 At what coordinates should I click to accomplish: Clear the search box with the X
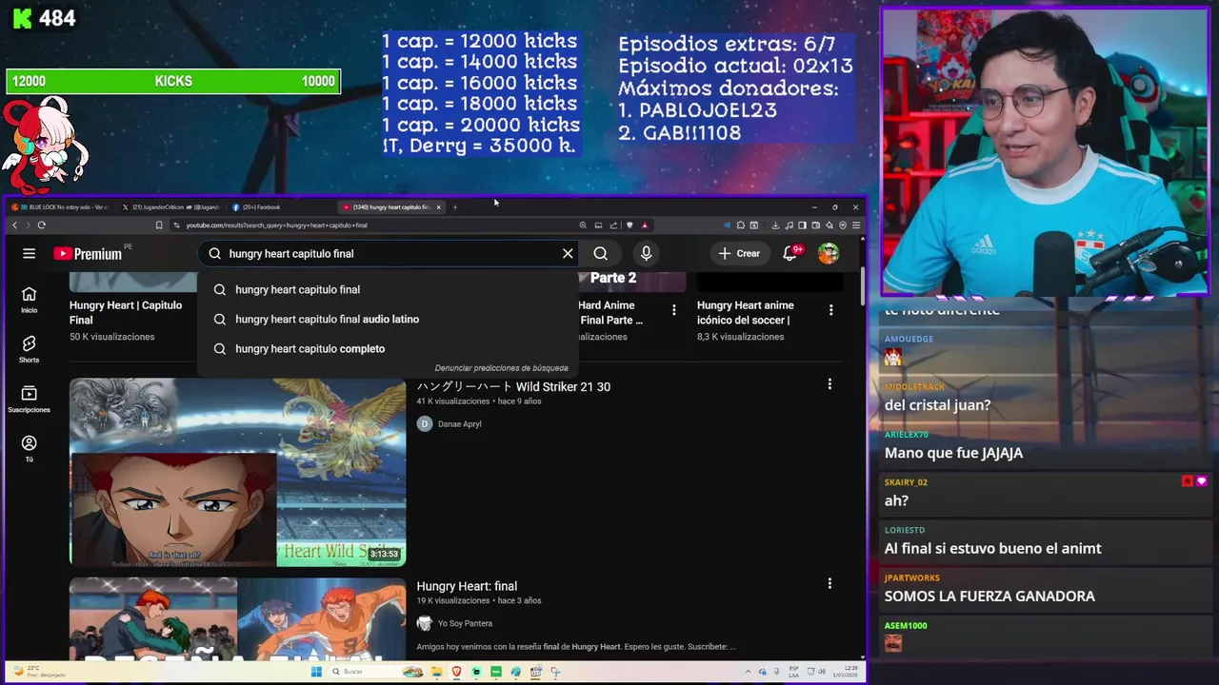point(568,253)
